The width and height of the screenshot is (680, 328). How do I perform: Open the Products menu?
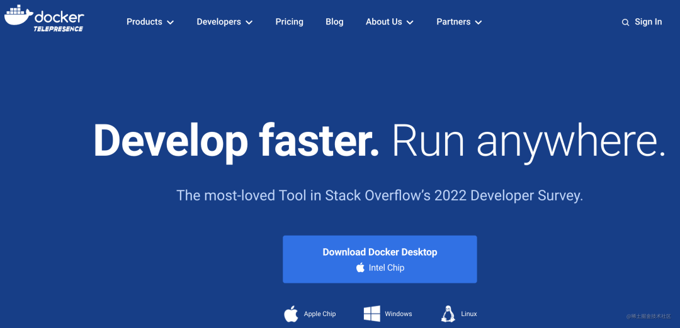pos(150,21)
